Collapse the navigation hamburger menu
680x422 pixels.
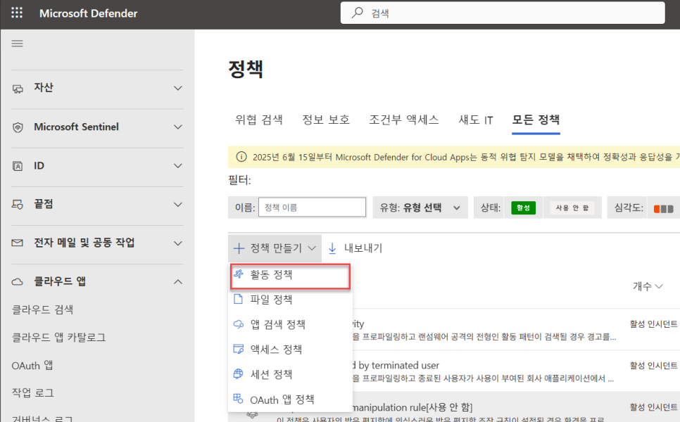[x=18, y=44]
